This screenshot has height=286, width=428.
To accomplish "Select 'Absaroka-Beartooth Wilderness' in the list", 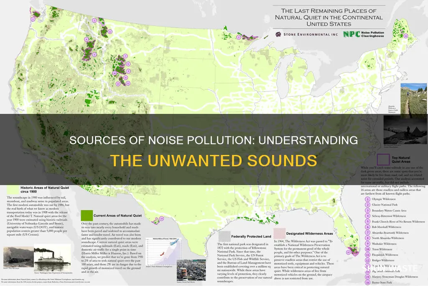I will (x=390, y=233).
